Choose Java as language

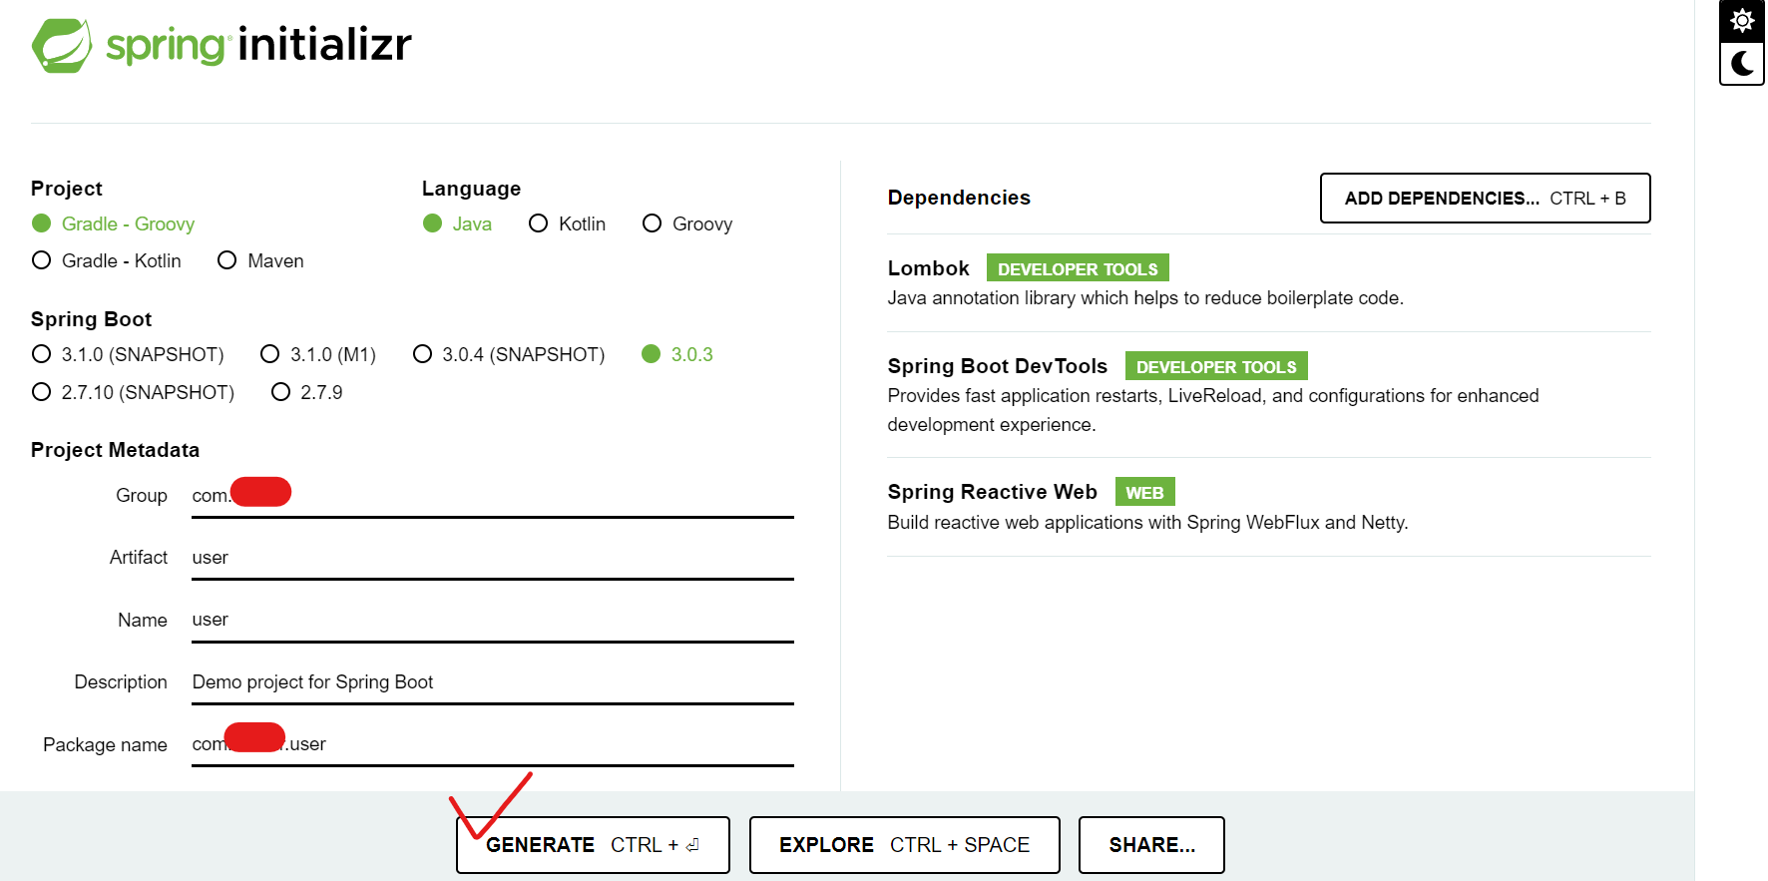pos(457,223)
